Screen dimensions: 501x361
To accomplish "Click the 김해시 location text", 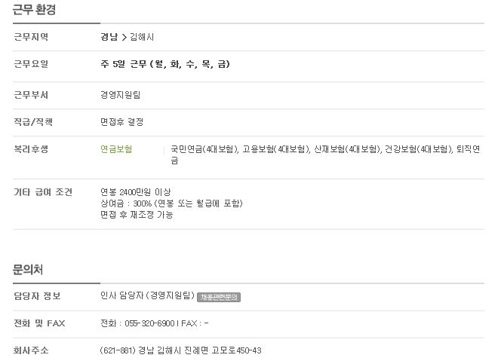I will click(x=142, y=37).
